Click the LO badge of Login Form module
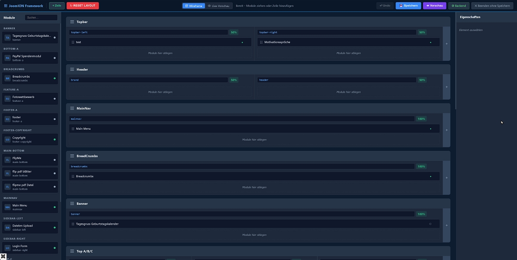Viewport: 517px width, 260px height. 7,247
